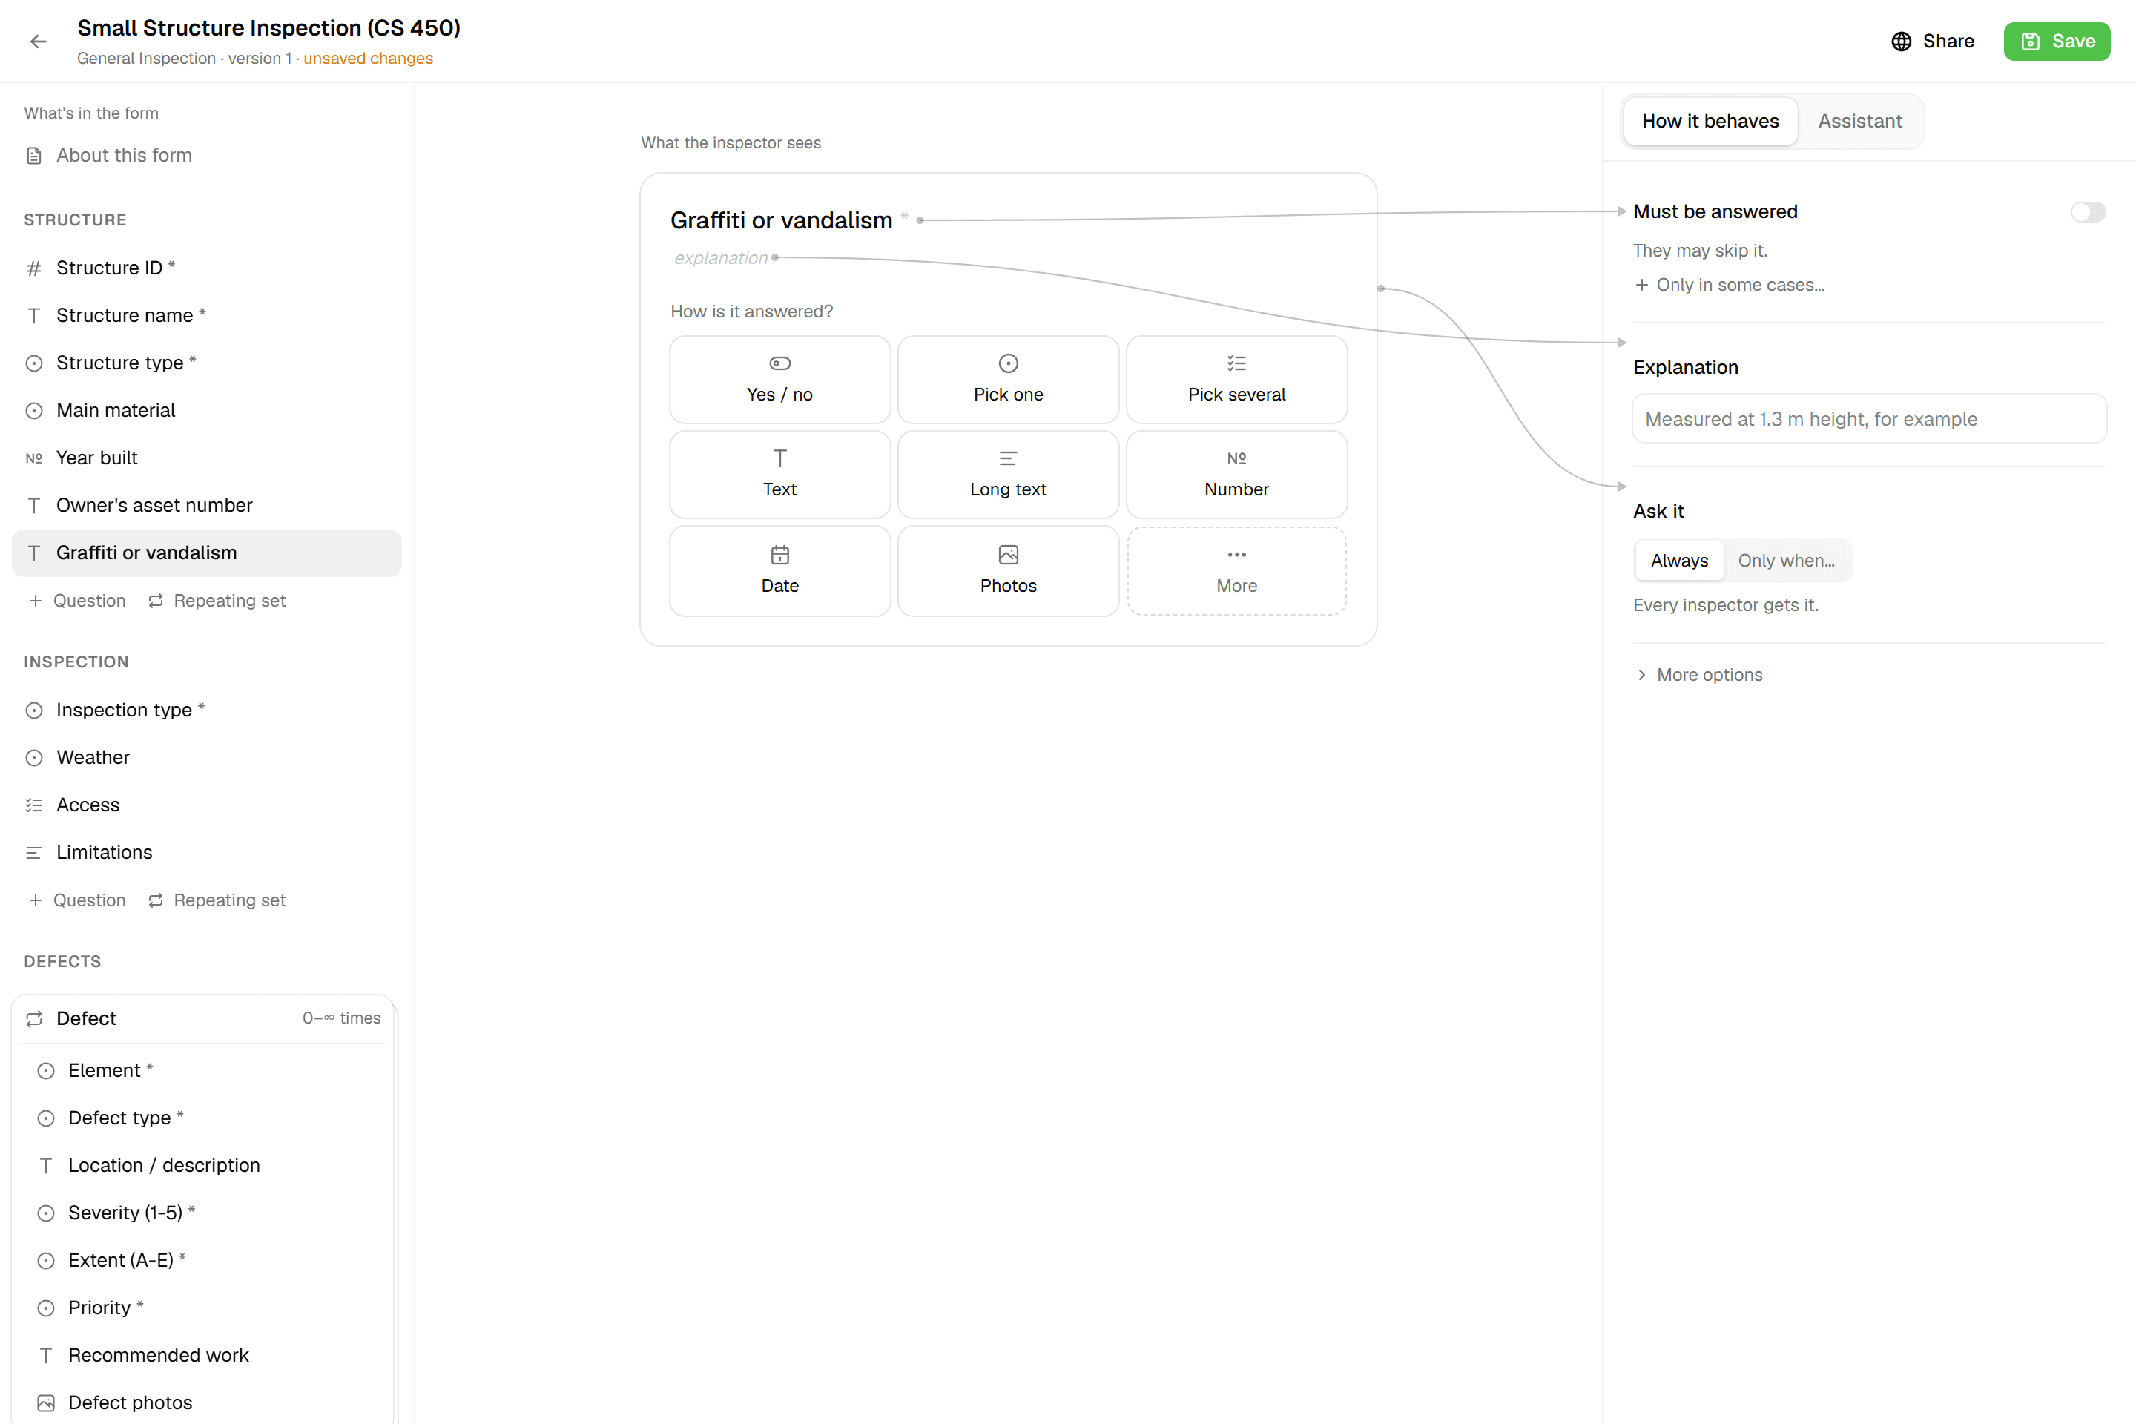
Task: Click the number icon beside Year built
Action: (x=35, y=458)
